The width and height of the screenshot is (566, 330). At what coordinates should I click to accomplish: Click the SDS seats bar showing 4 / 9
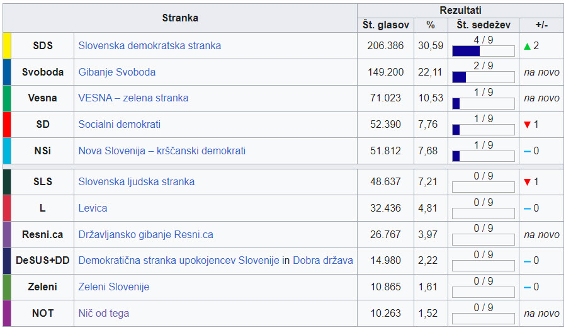coord(483,51)
